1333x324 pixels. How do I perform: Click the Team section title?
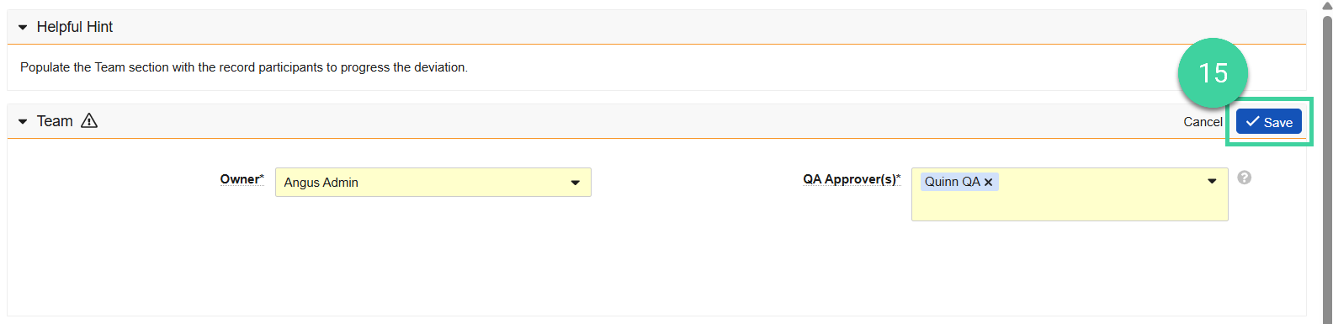click(55, 121)
